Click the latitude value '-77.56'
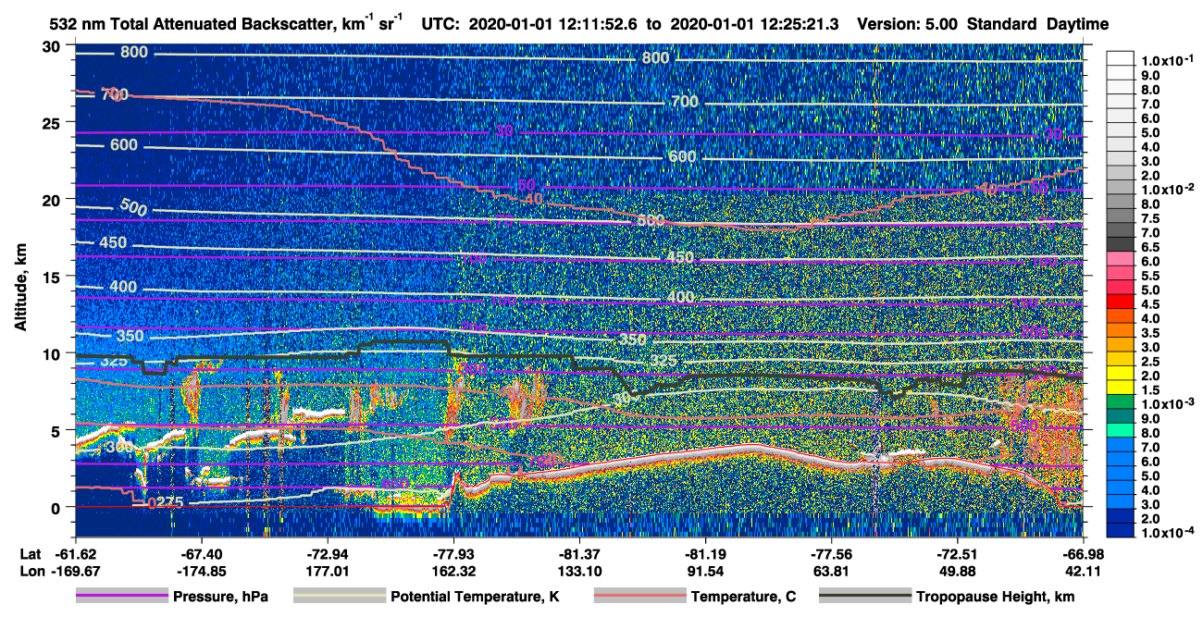The width and height of the screenshot is (1203, 617). tap(832, 553)
